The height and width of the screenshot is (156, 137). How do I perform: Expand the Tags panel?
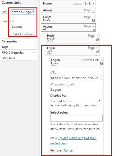(x=34, y=47)
